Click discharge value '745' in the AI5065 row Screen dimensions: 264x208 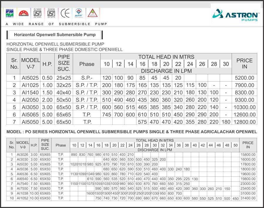(x=106, y=114)
